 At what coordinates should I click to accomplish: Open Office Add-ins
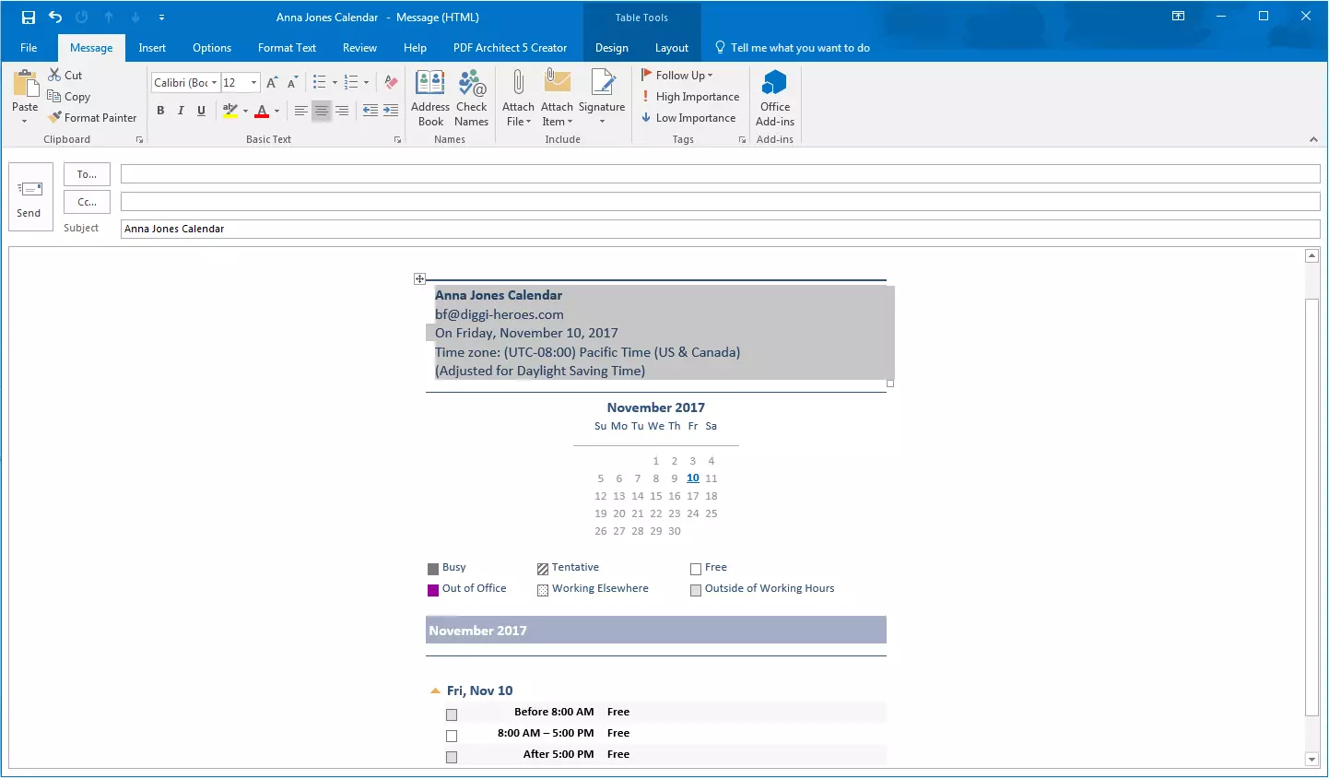tap(775, 98)
